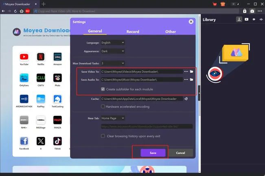Open the shopping cart icon in the title bar
The width and height of the screenshot is (265, 176).
(214, 4)
